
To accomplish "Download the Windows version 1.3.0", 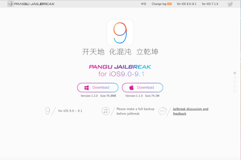I will click(x=98, y=88).
